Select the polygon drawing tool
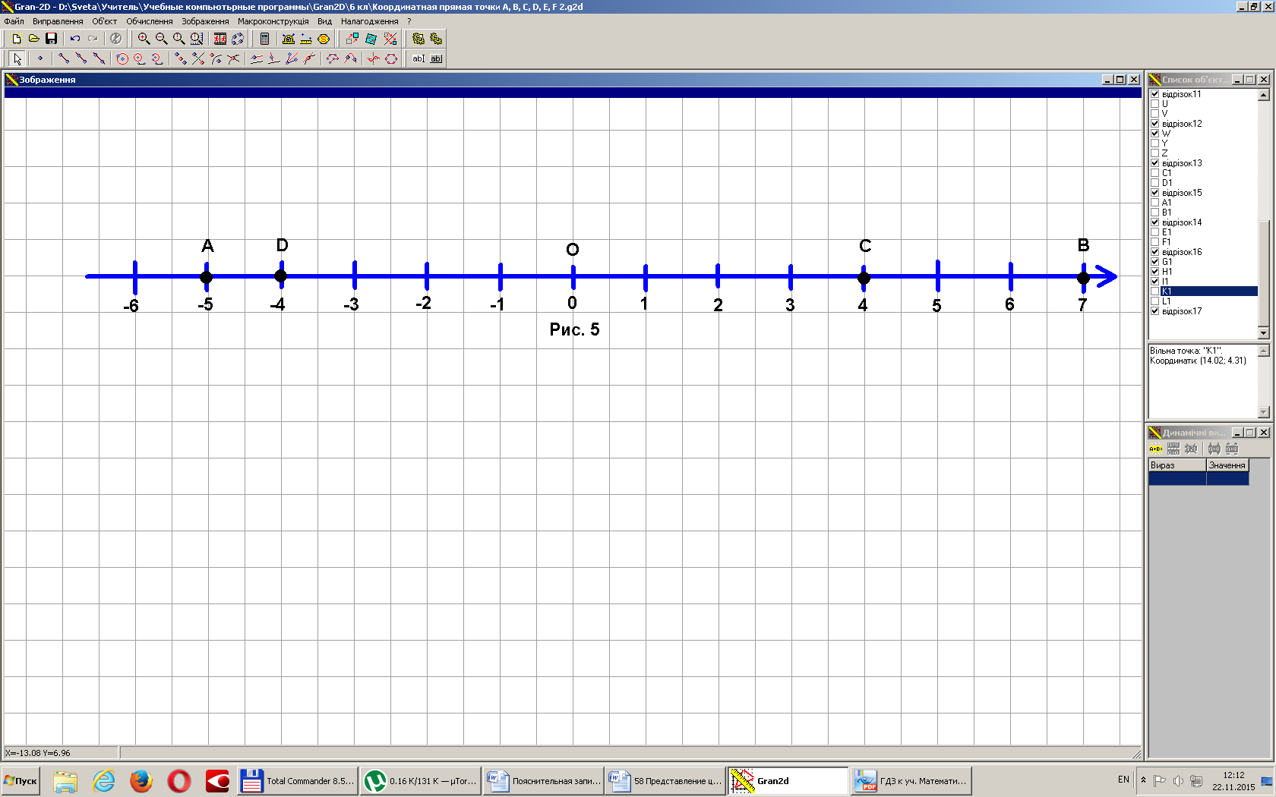This screenshot has width=1276, height=797. tap(391, 58)
